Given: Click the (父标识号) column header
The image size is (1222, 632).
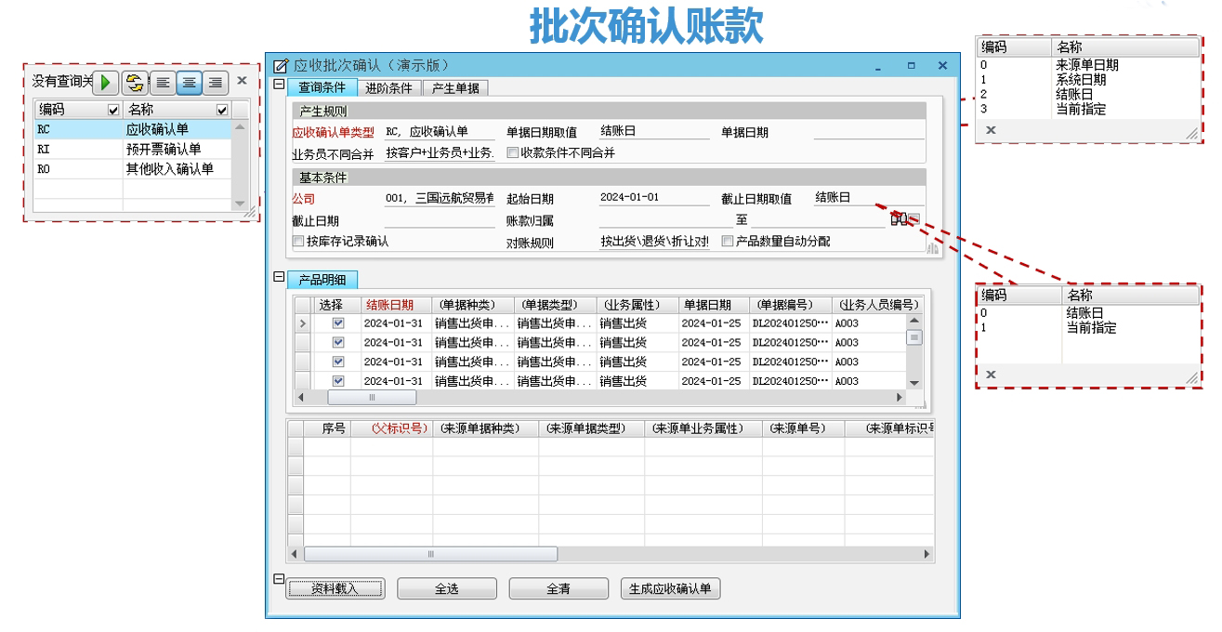Looking at the screenshot, I should [x=391, y=428].
